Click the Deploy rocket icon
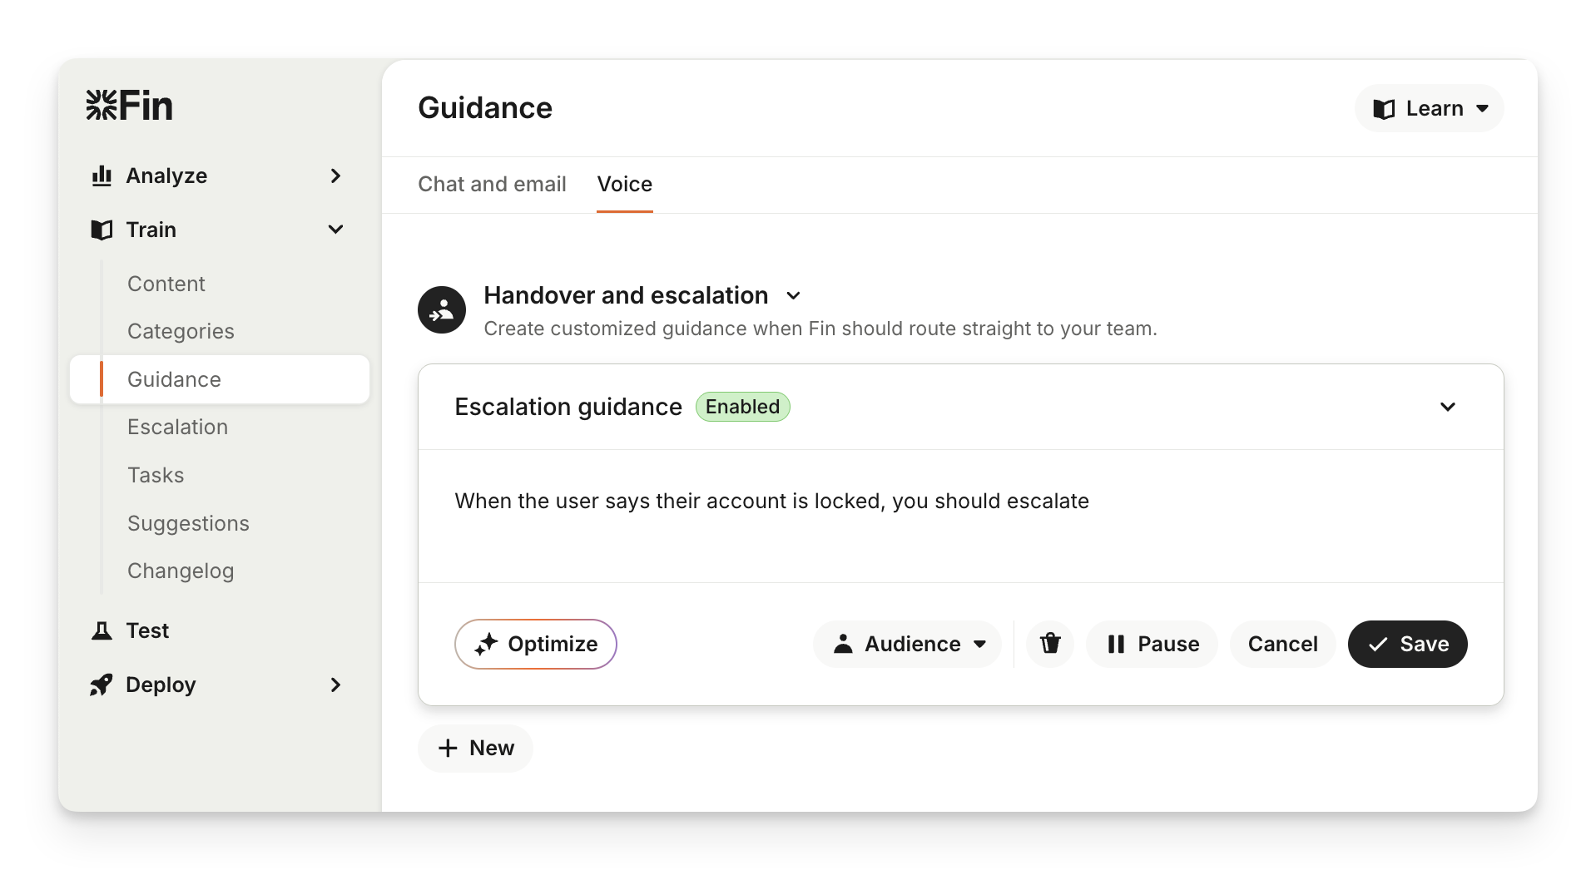This screenshot has height=870, width=1596. (x=102, y=685)
